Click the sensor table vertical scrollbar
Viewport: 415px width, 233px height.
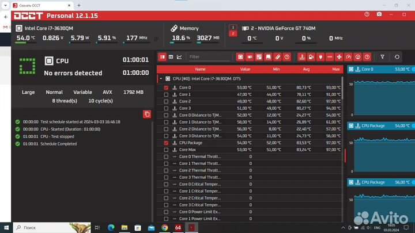(x=342, y=88)
